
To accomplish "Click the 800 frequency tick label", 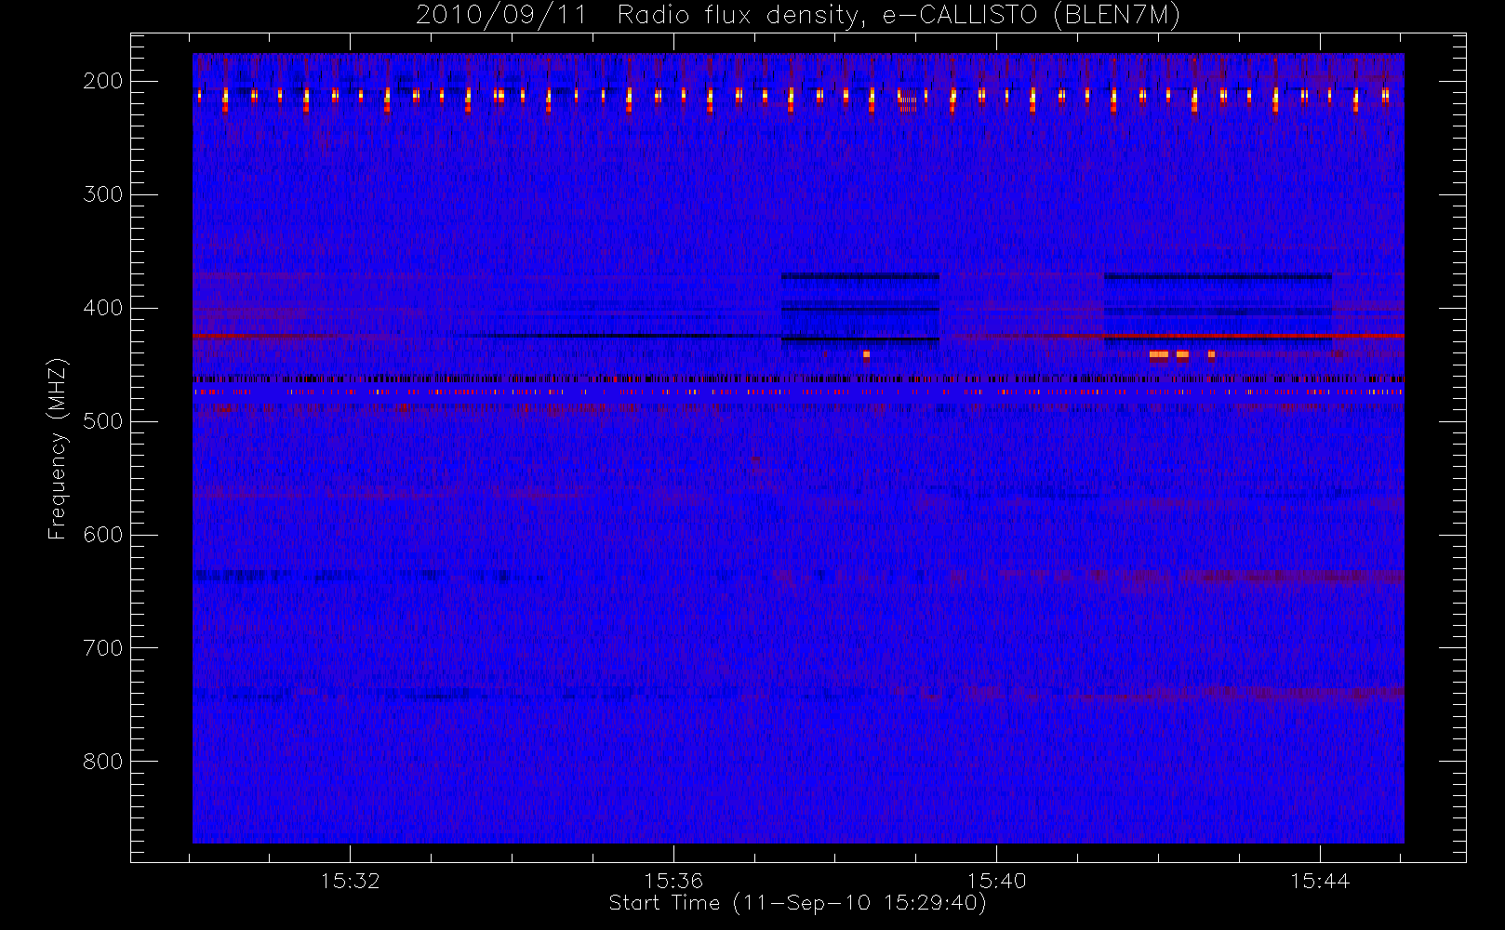I will (103, 762).
